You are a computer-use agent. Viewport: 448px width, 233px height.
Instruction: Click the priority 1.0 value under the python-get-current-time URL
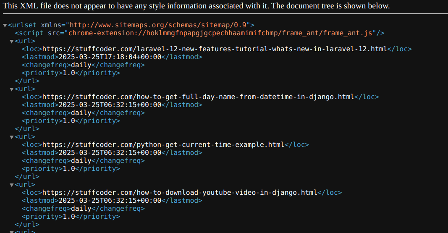[69, 168]
